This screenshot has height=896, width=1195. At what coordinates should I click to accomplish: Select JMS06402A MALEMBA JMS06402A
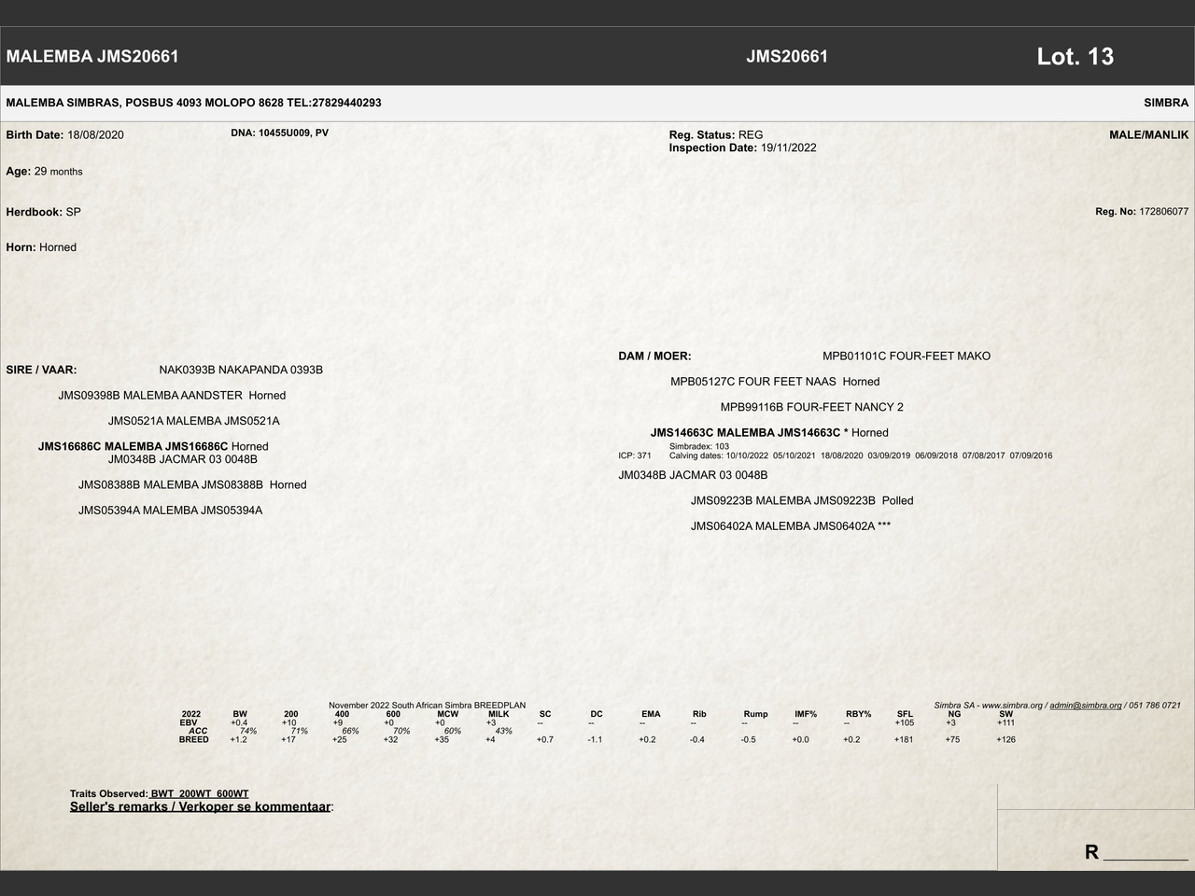coord(782,526)
